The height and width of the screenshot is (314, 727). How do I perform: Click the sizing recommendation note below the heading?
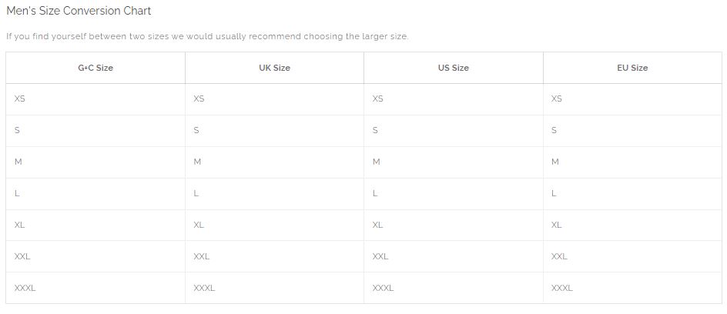(x=207, y=36)
